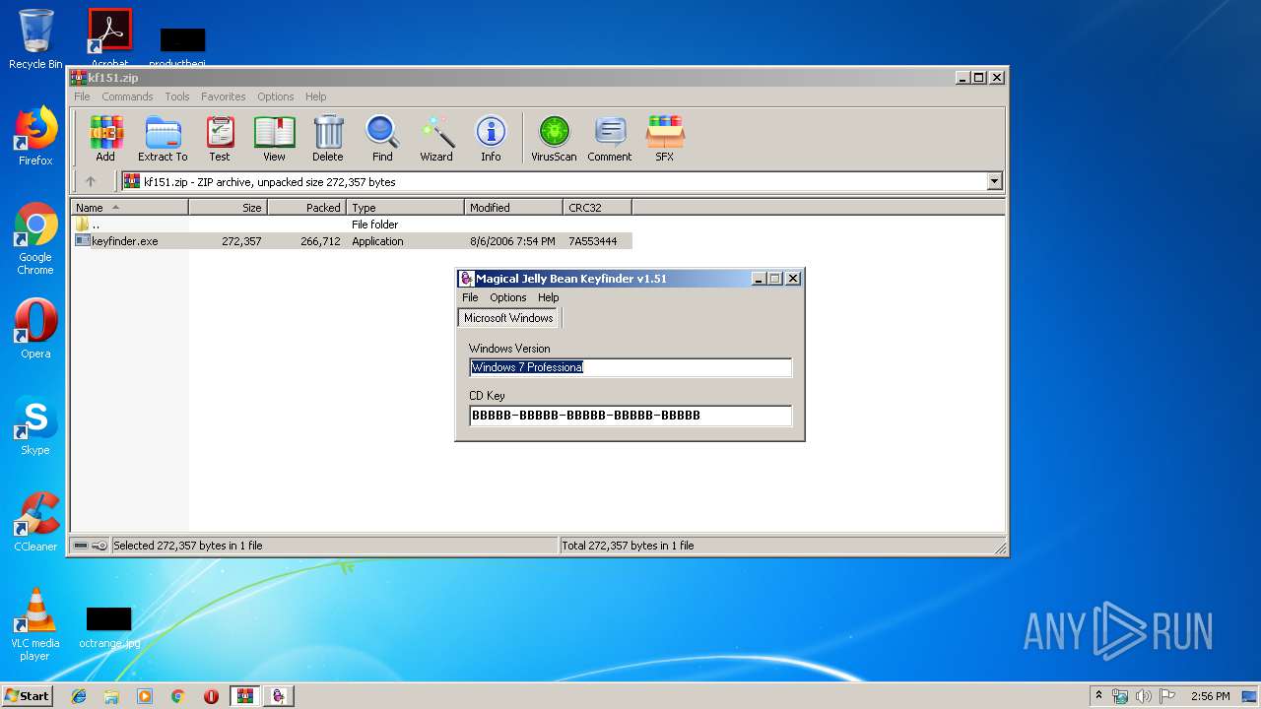Sort files by Size column header
Viewport: 1261px width, 709px height.
(228, 208)
